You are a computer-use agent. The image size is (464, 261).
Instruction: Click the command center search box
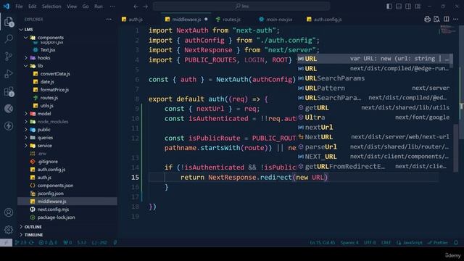pyautogui.click(x=241, y=7)
